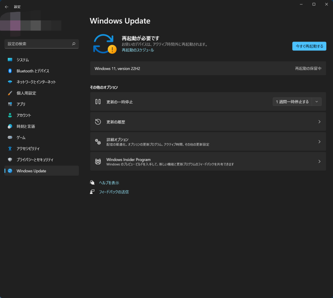This screenshot has height=298, width=333.
Task: Click the help icon beside ヘルプを表示
Action: tap(92, 183)
